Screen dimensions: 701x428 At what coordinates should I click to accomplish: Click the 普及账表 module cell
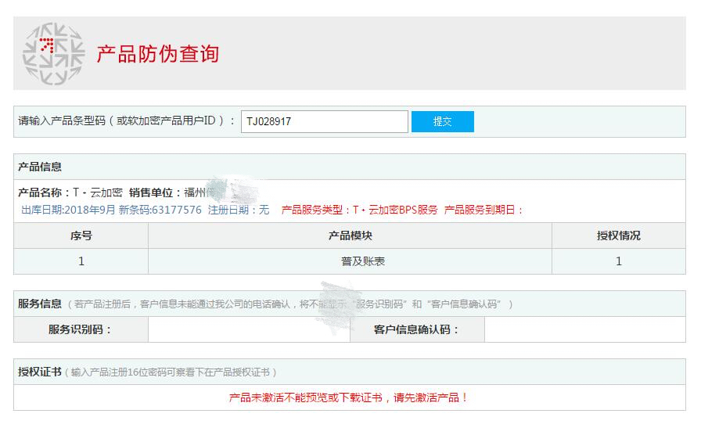pos(350,261)
